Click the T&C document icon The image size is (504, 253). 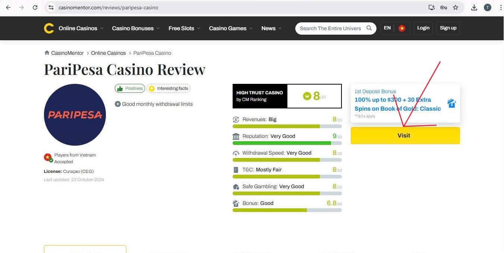[x=236, y=170]
